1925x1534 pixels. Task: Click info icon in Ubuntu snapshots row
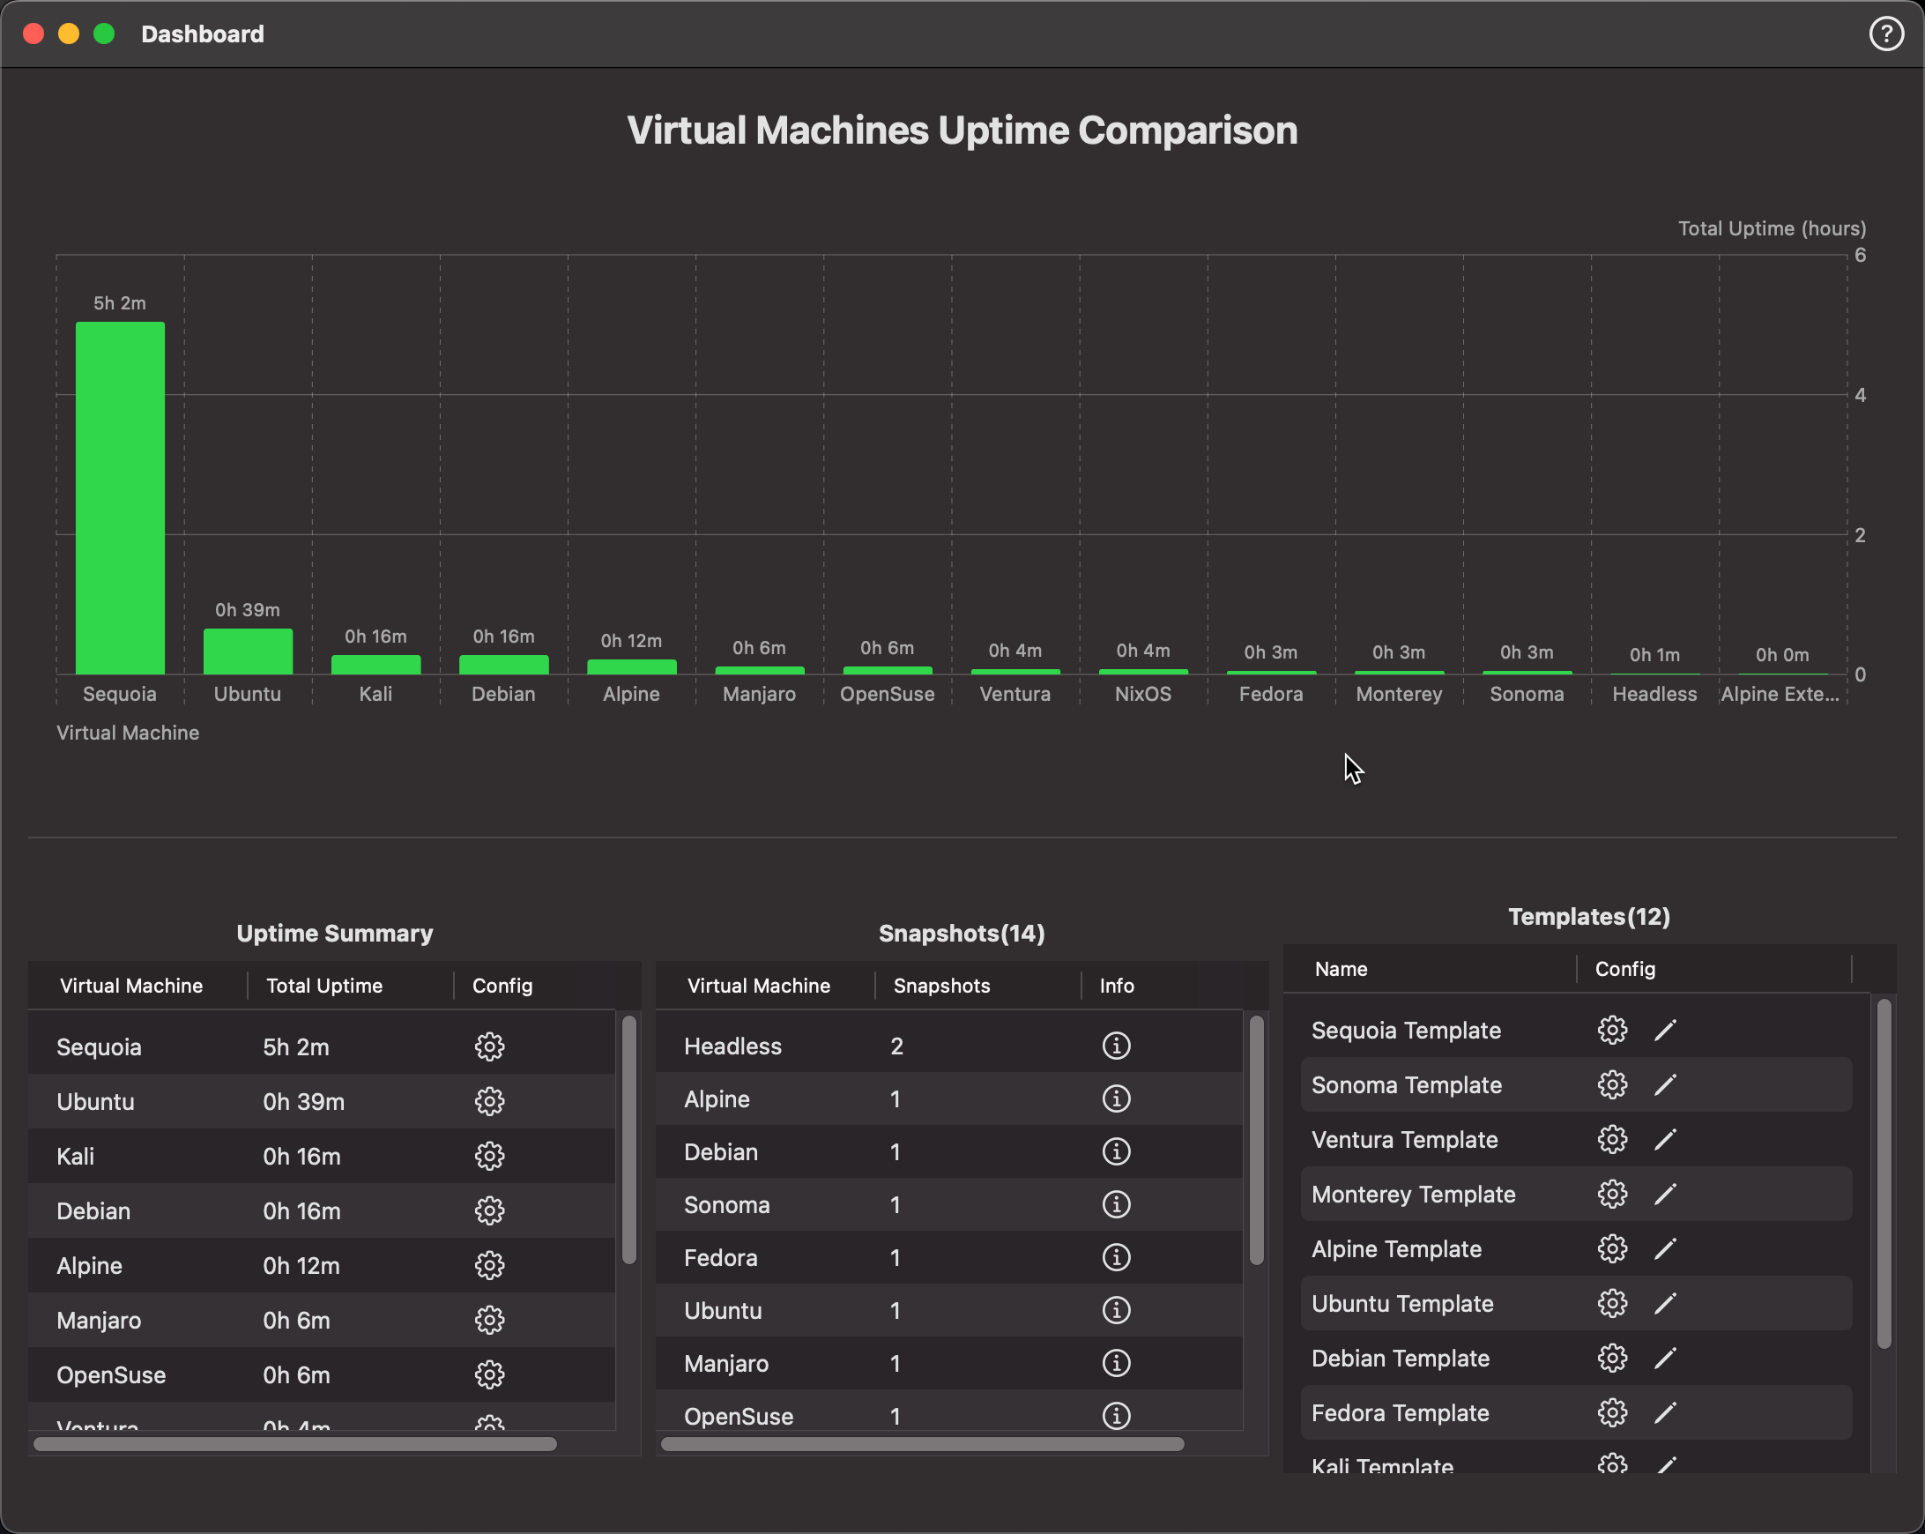pos(1116,1310)
